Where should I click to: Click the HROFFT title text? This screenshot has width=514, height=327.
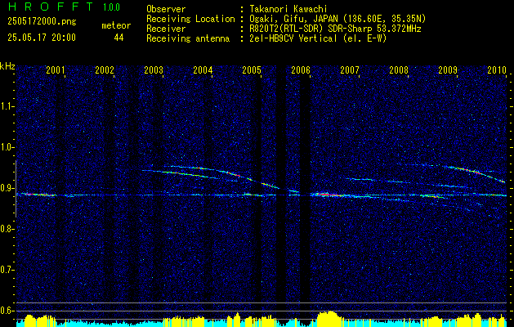51,7
